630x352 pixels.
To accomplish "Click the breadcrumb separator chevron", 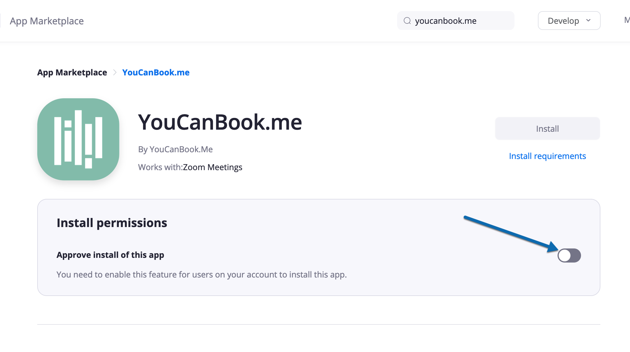I will point(115,72).
